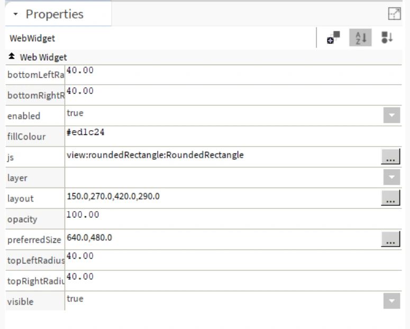
Task: Open the layer dropdown
Action: (x=391, y=178)
